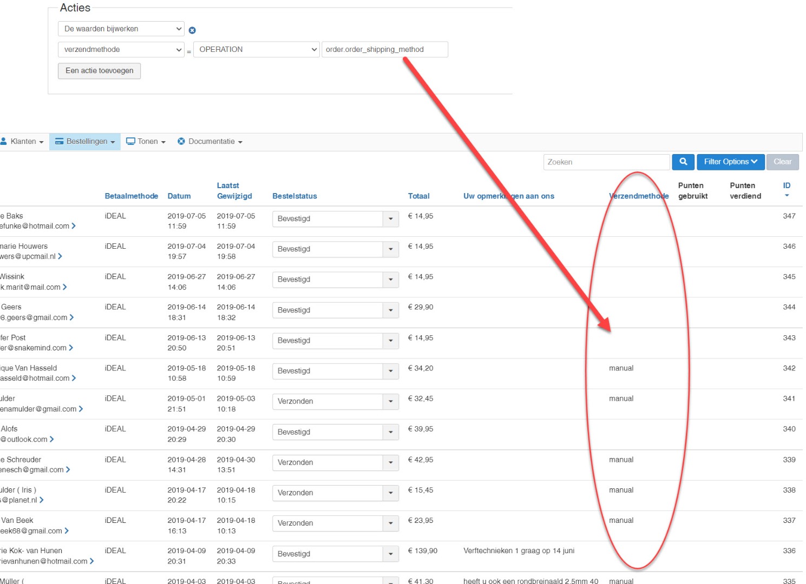Click the order.order_shipping_method value field
Image resolution: width=806 pixels, height=584 pixels.
[385, 49]
